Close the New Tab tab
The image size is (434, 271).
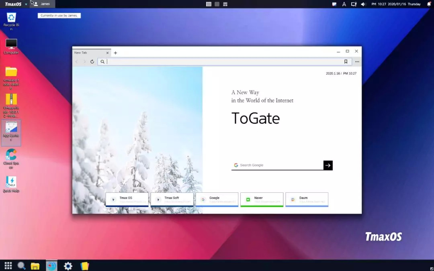pos(108,53)
